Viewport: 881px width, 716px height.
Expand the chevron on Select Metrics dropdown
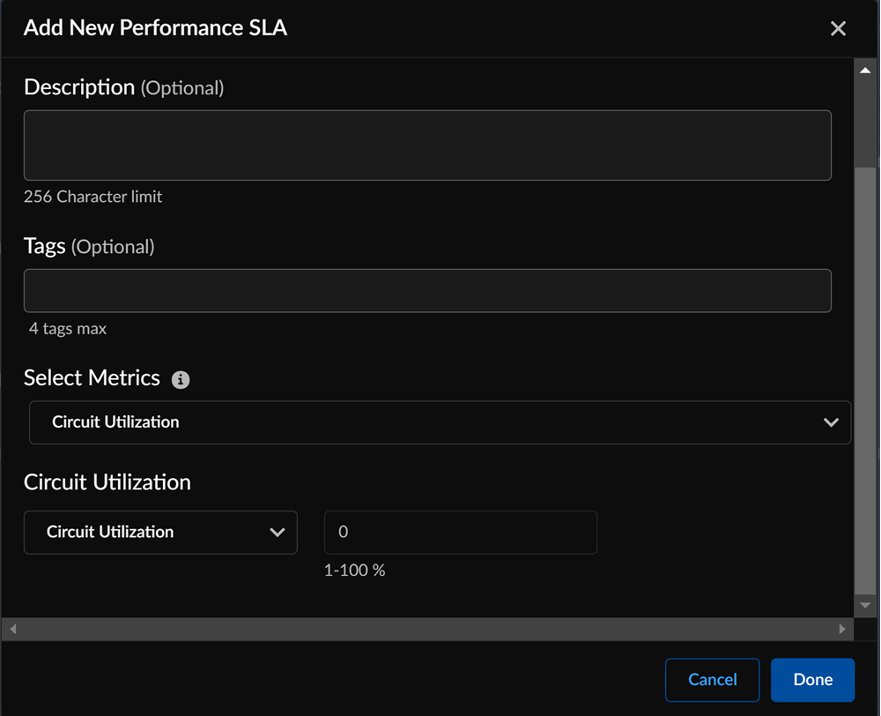[831, 422]
